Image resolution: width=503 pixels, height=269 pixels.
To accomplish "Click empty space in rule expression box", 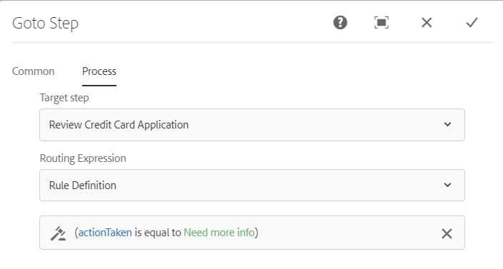I will click(347, 233).
